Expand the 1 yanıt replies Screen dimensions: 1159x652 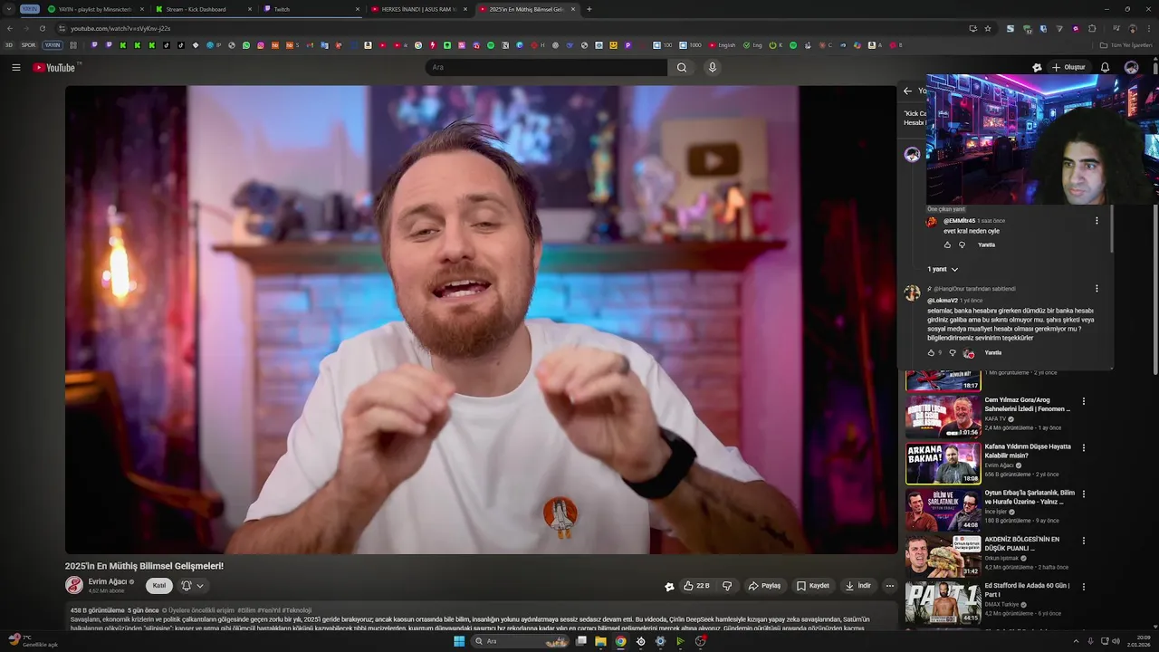pos(943,269)
